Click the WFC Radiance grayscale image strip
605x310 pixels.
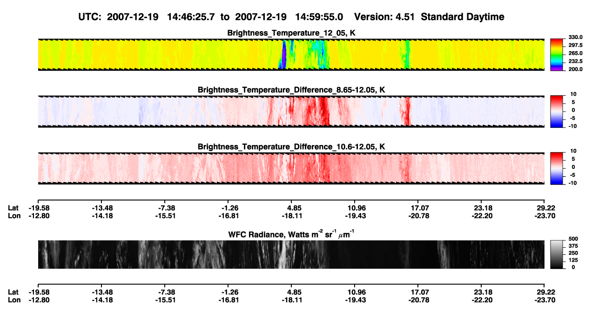pyautogui.click(x=291, y=254)
